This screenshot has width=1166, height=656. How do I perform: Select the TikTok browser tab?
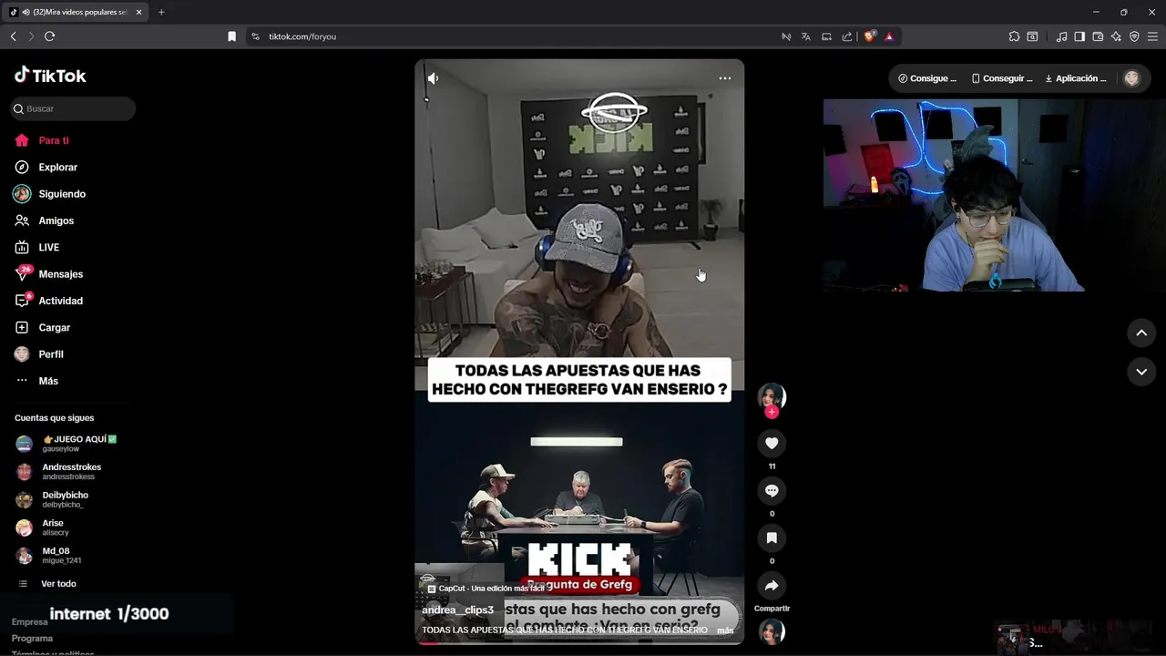(77, 12)
